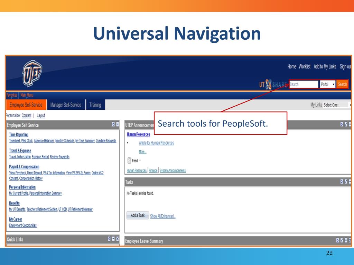The image size is (354, 265).
Task: Open the Article for Human Resources link
Action: click(157, 143)
